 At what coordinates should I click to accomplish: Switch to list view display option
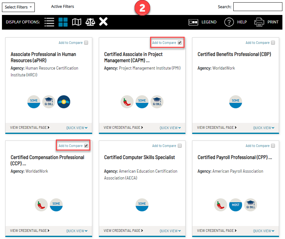49,22
